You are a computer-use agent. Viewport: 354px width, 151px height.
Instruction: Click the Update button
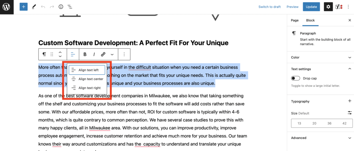coord(311,7)
